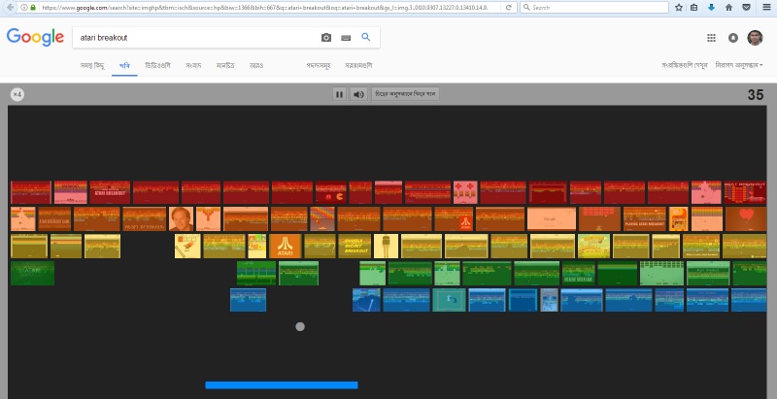Switch to the Videos (ভিডিওগুলি) tab
This screenshot has height=399, width=777.
157,65
